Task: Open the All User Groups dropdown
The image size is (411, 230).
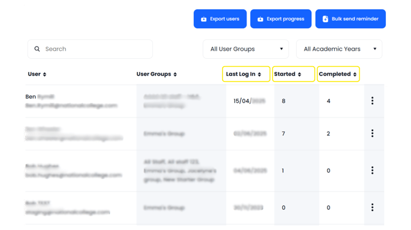Action: pyautogui.click(x=245, y=49)
